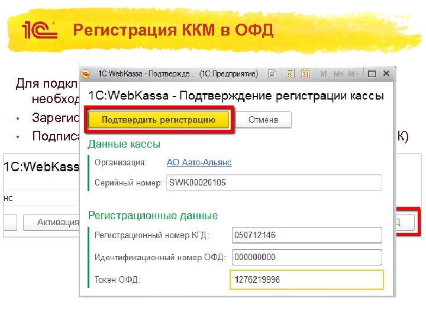Edit the Регистрационный номер КГД field
Image resolution: width=426 pixels, height=320 pixels.
(307, 235)
